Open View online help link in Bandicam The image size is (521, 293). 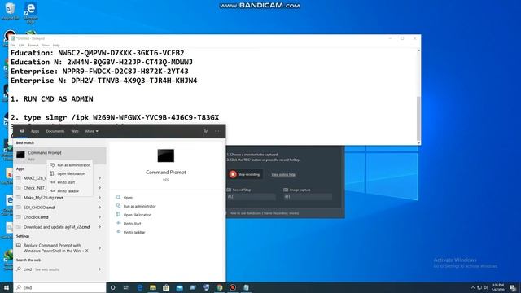[x=283, y=174]
